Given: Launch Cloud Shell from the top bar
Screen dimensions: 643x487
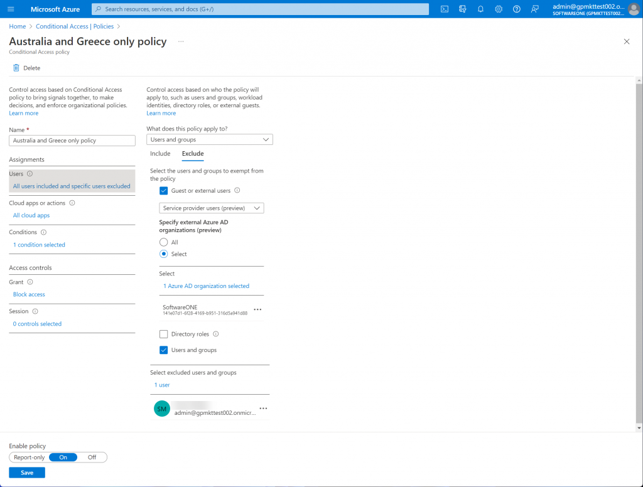Looking at the screenshot, I should (x=445, y=9).
